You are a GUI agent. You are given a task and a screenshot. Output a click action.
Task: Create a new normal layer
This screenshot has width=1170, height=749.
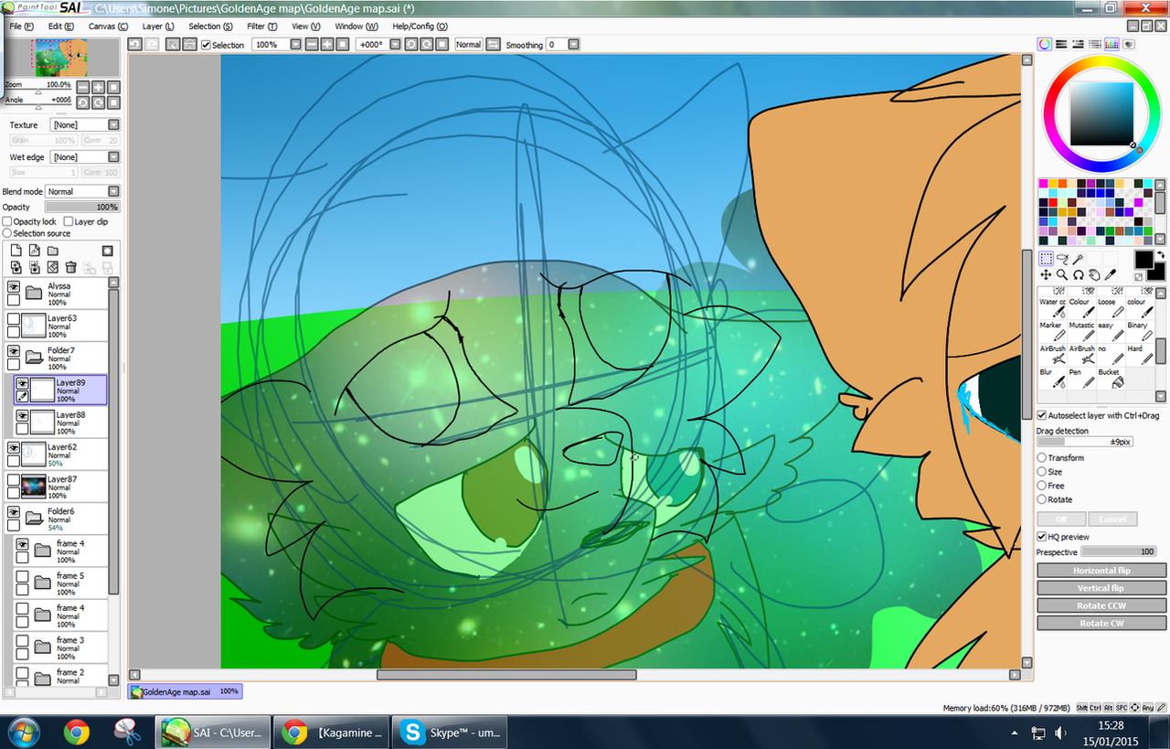click(x=16, y=250)
